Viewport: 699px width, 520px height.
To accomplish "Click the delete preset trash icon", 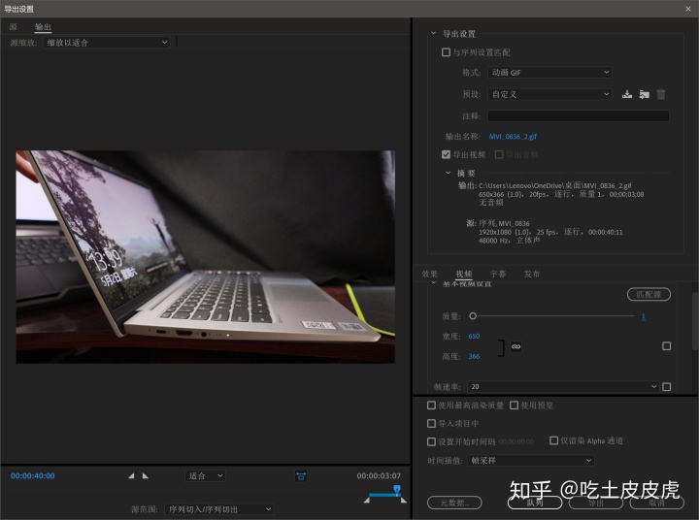I will [661, 94].
